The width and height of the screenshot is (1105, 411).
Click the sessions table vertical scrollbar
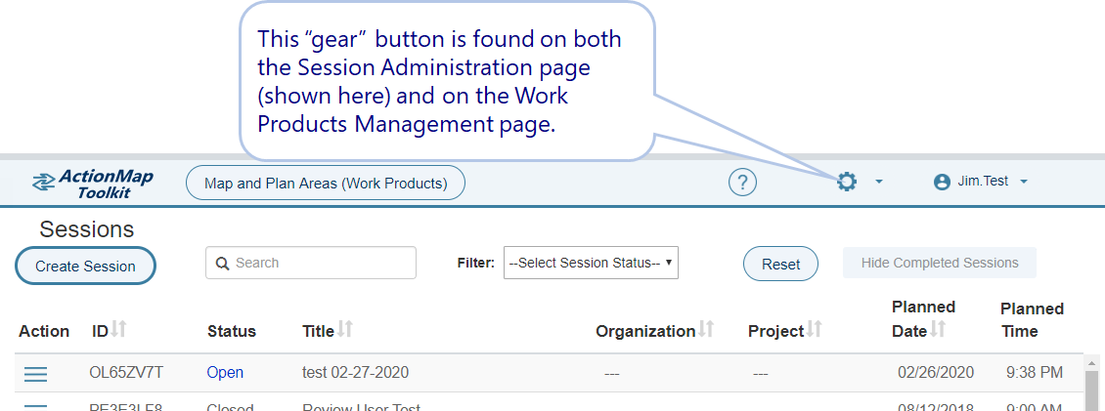point(1092,386)
